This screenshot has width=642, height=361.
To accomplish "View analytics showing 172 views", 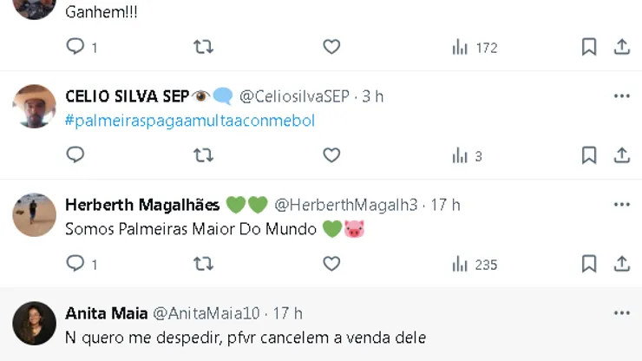I will click(x=475, y=47).
